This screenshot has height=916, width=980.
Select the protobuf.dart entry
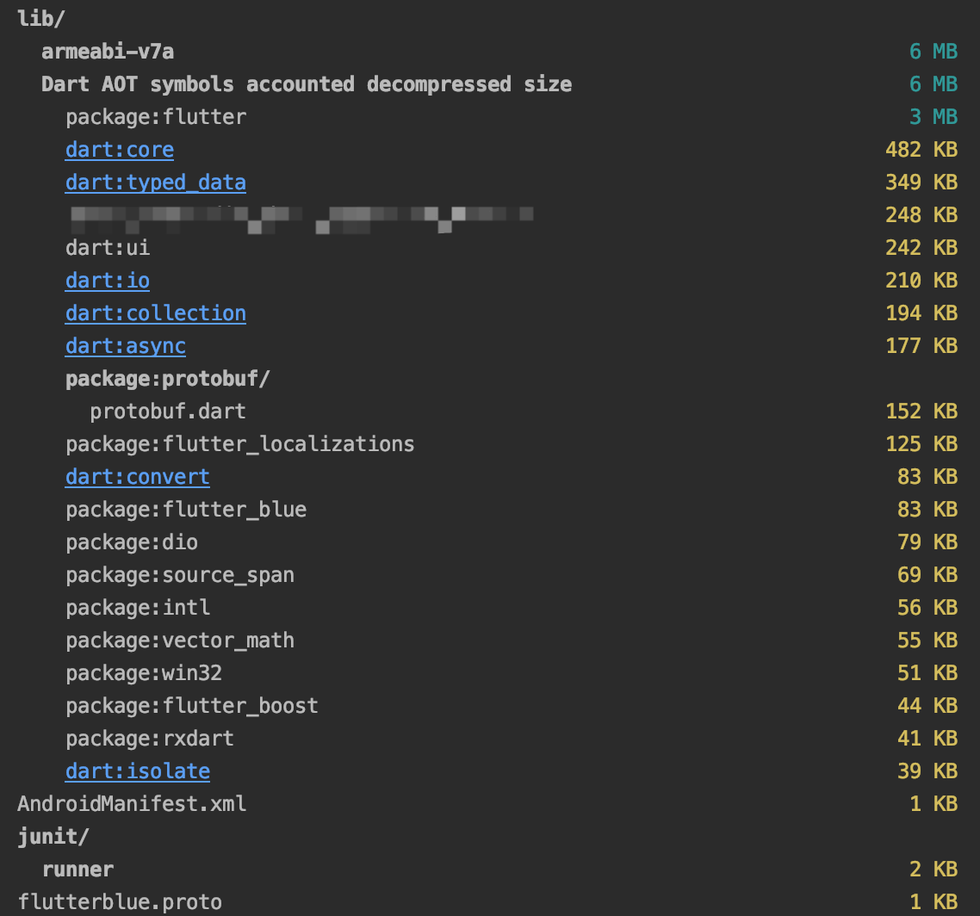click(x=167, y=412)
